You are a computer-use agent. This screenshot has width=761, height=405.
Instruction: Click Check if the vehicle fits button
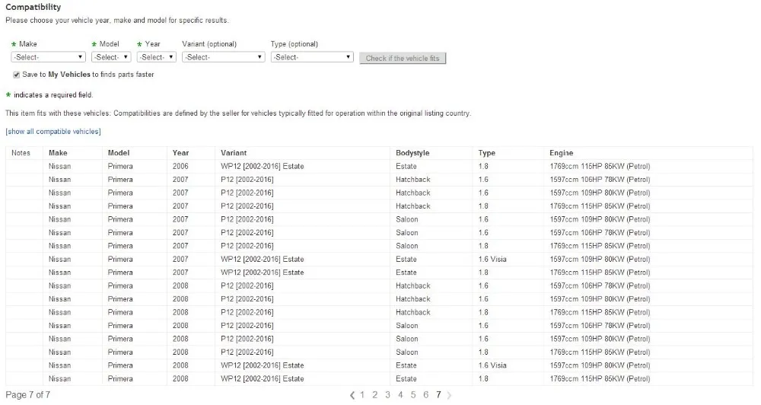tap(403, 59)
